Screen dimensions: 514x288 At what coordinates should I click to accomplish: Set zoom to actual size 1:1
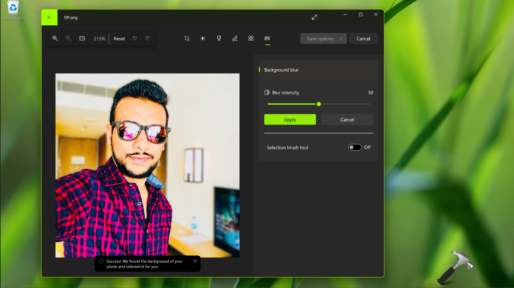82,38
